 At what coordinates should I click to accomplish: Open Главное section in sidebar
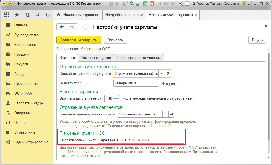(x=27, y=25)
